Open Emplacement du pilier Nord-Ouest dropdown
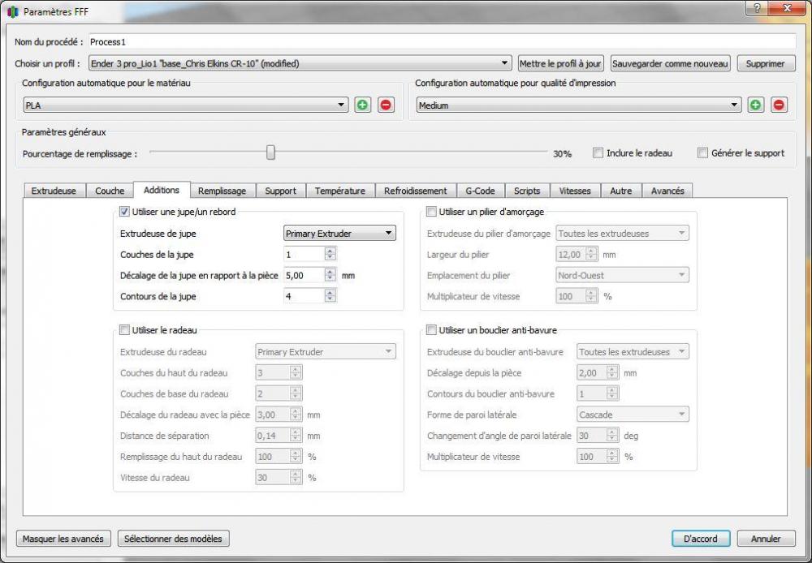The image size is (812, 563). pos(623,275)
